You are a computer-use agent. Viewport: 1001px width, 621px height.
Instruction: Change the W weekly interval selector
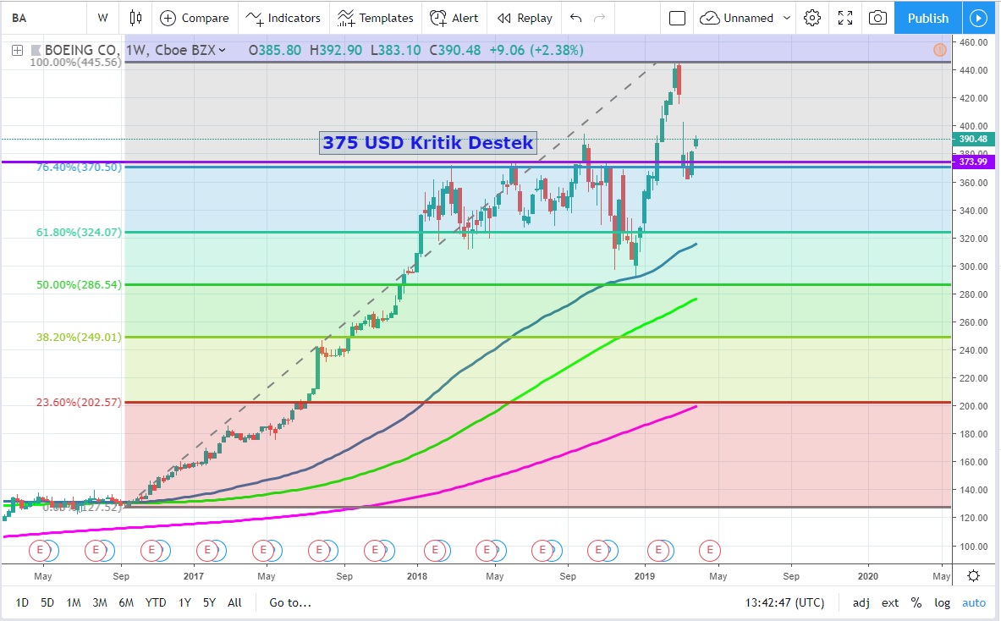(x=102, y=18)
